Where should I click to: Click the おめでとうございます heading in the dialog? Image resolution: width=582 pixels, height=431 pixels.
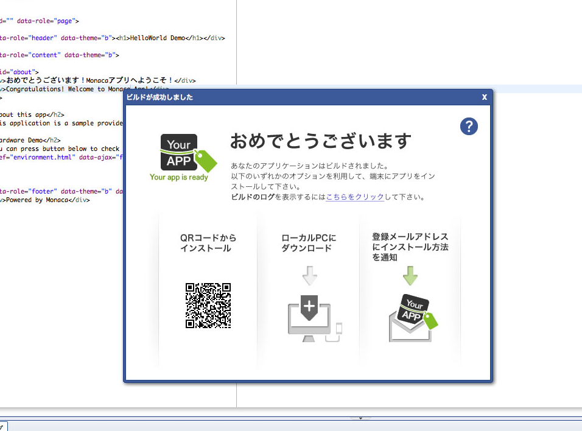coord(320,141)
